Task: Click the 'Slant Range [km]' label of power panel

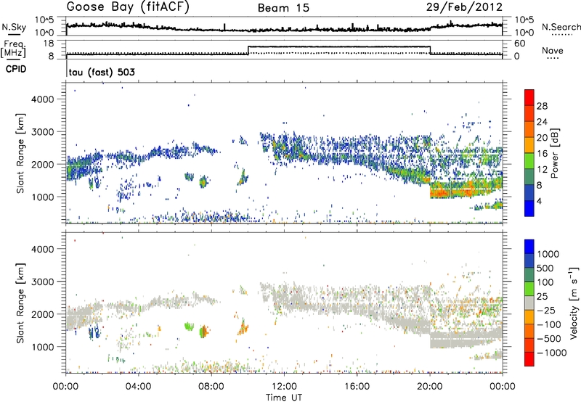Action: click(20, 153)
